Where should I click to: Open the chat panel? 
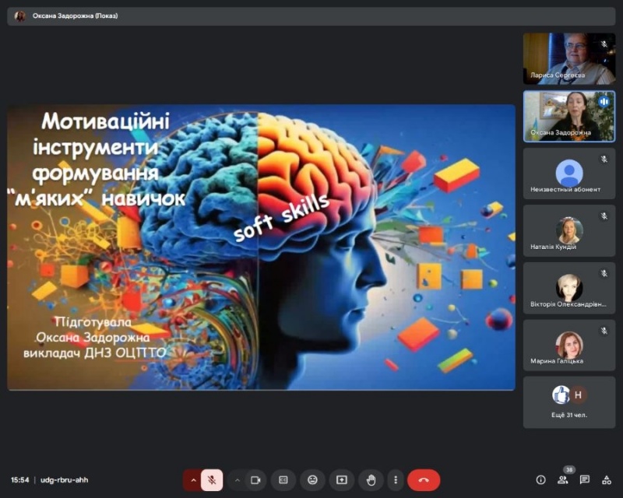click(x=585, y=480)
